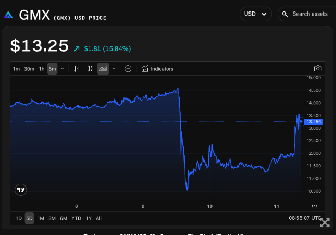The height and width of the screenshot is (235, 336).
Task: Select the YTD date range tab
Action: tap(76, 218)
